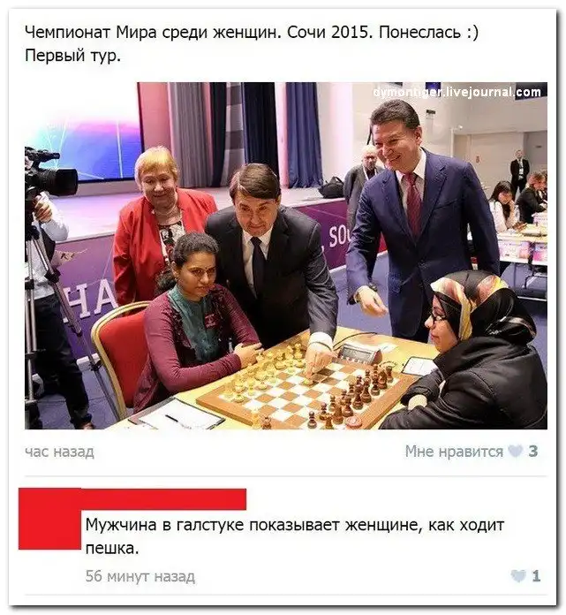Click the "Первый тур." text line
The width and height of the screenshot is (566, 615).
point(72,56)
